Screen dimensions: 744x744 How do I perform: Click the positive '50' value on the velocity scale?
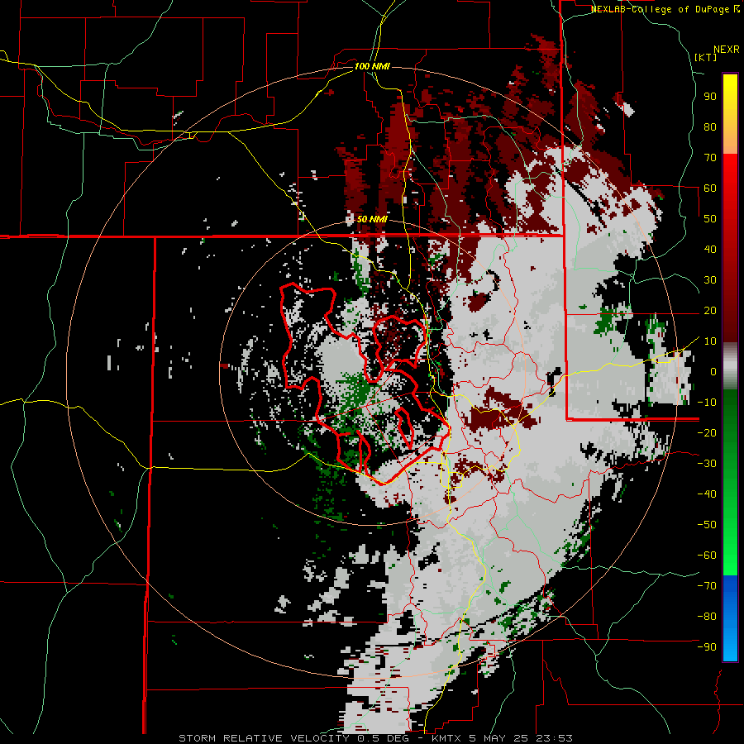710,219
